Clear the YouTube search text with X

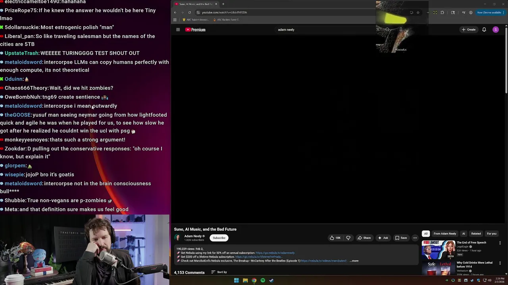pos(378,30)
